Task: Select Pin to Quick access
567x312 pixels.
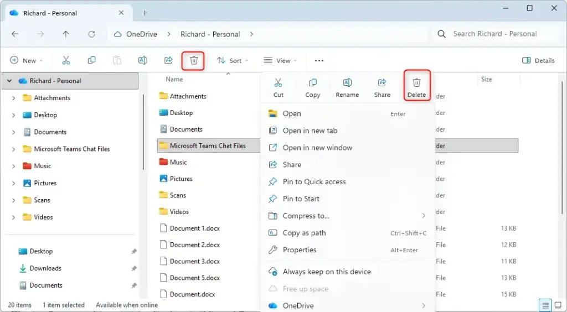Action: tap(348, 181)
